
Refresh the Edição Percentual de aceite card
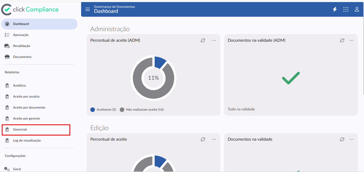(x=203, y=139)
